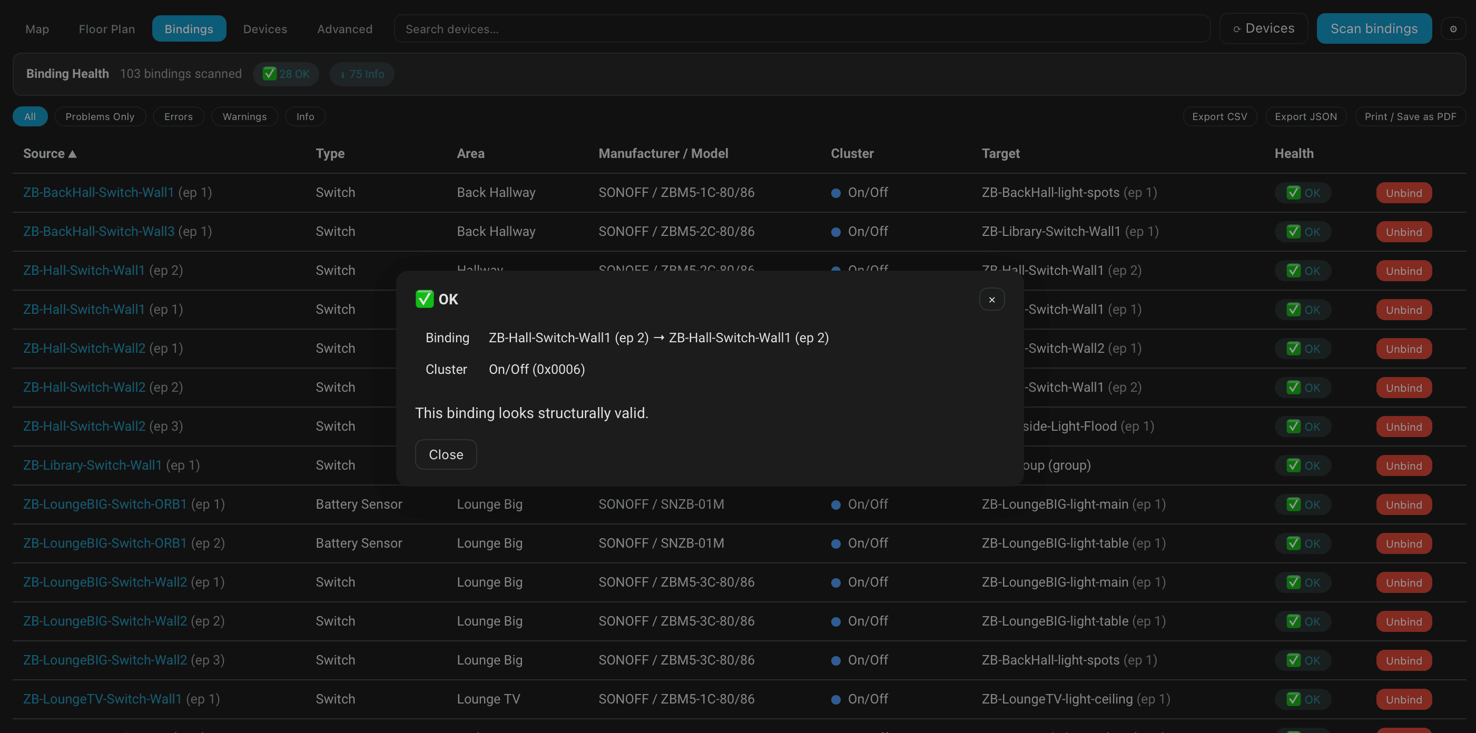The image size is (1476, 733).
Task: Show only Info bindings
Action: coord(305,116)
